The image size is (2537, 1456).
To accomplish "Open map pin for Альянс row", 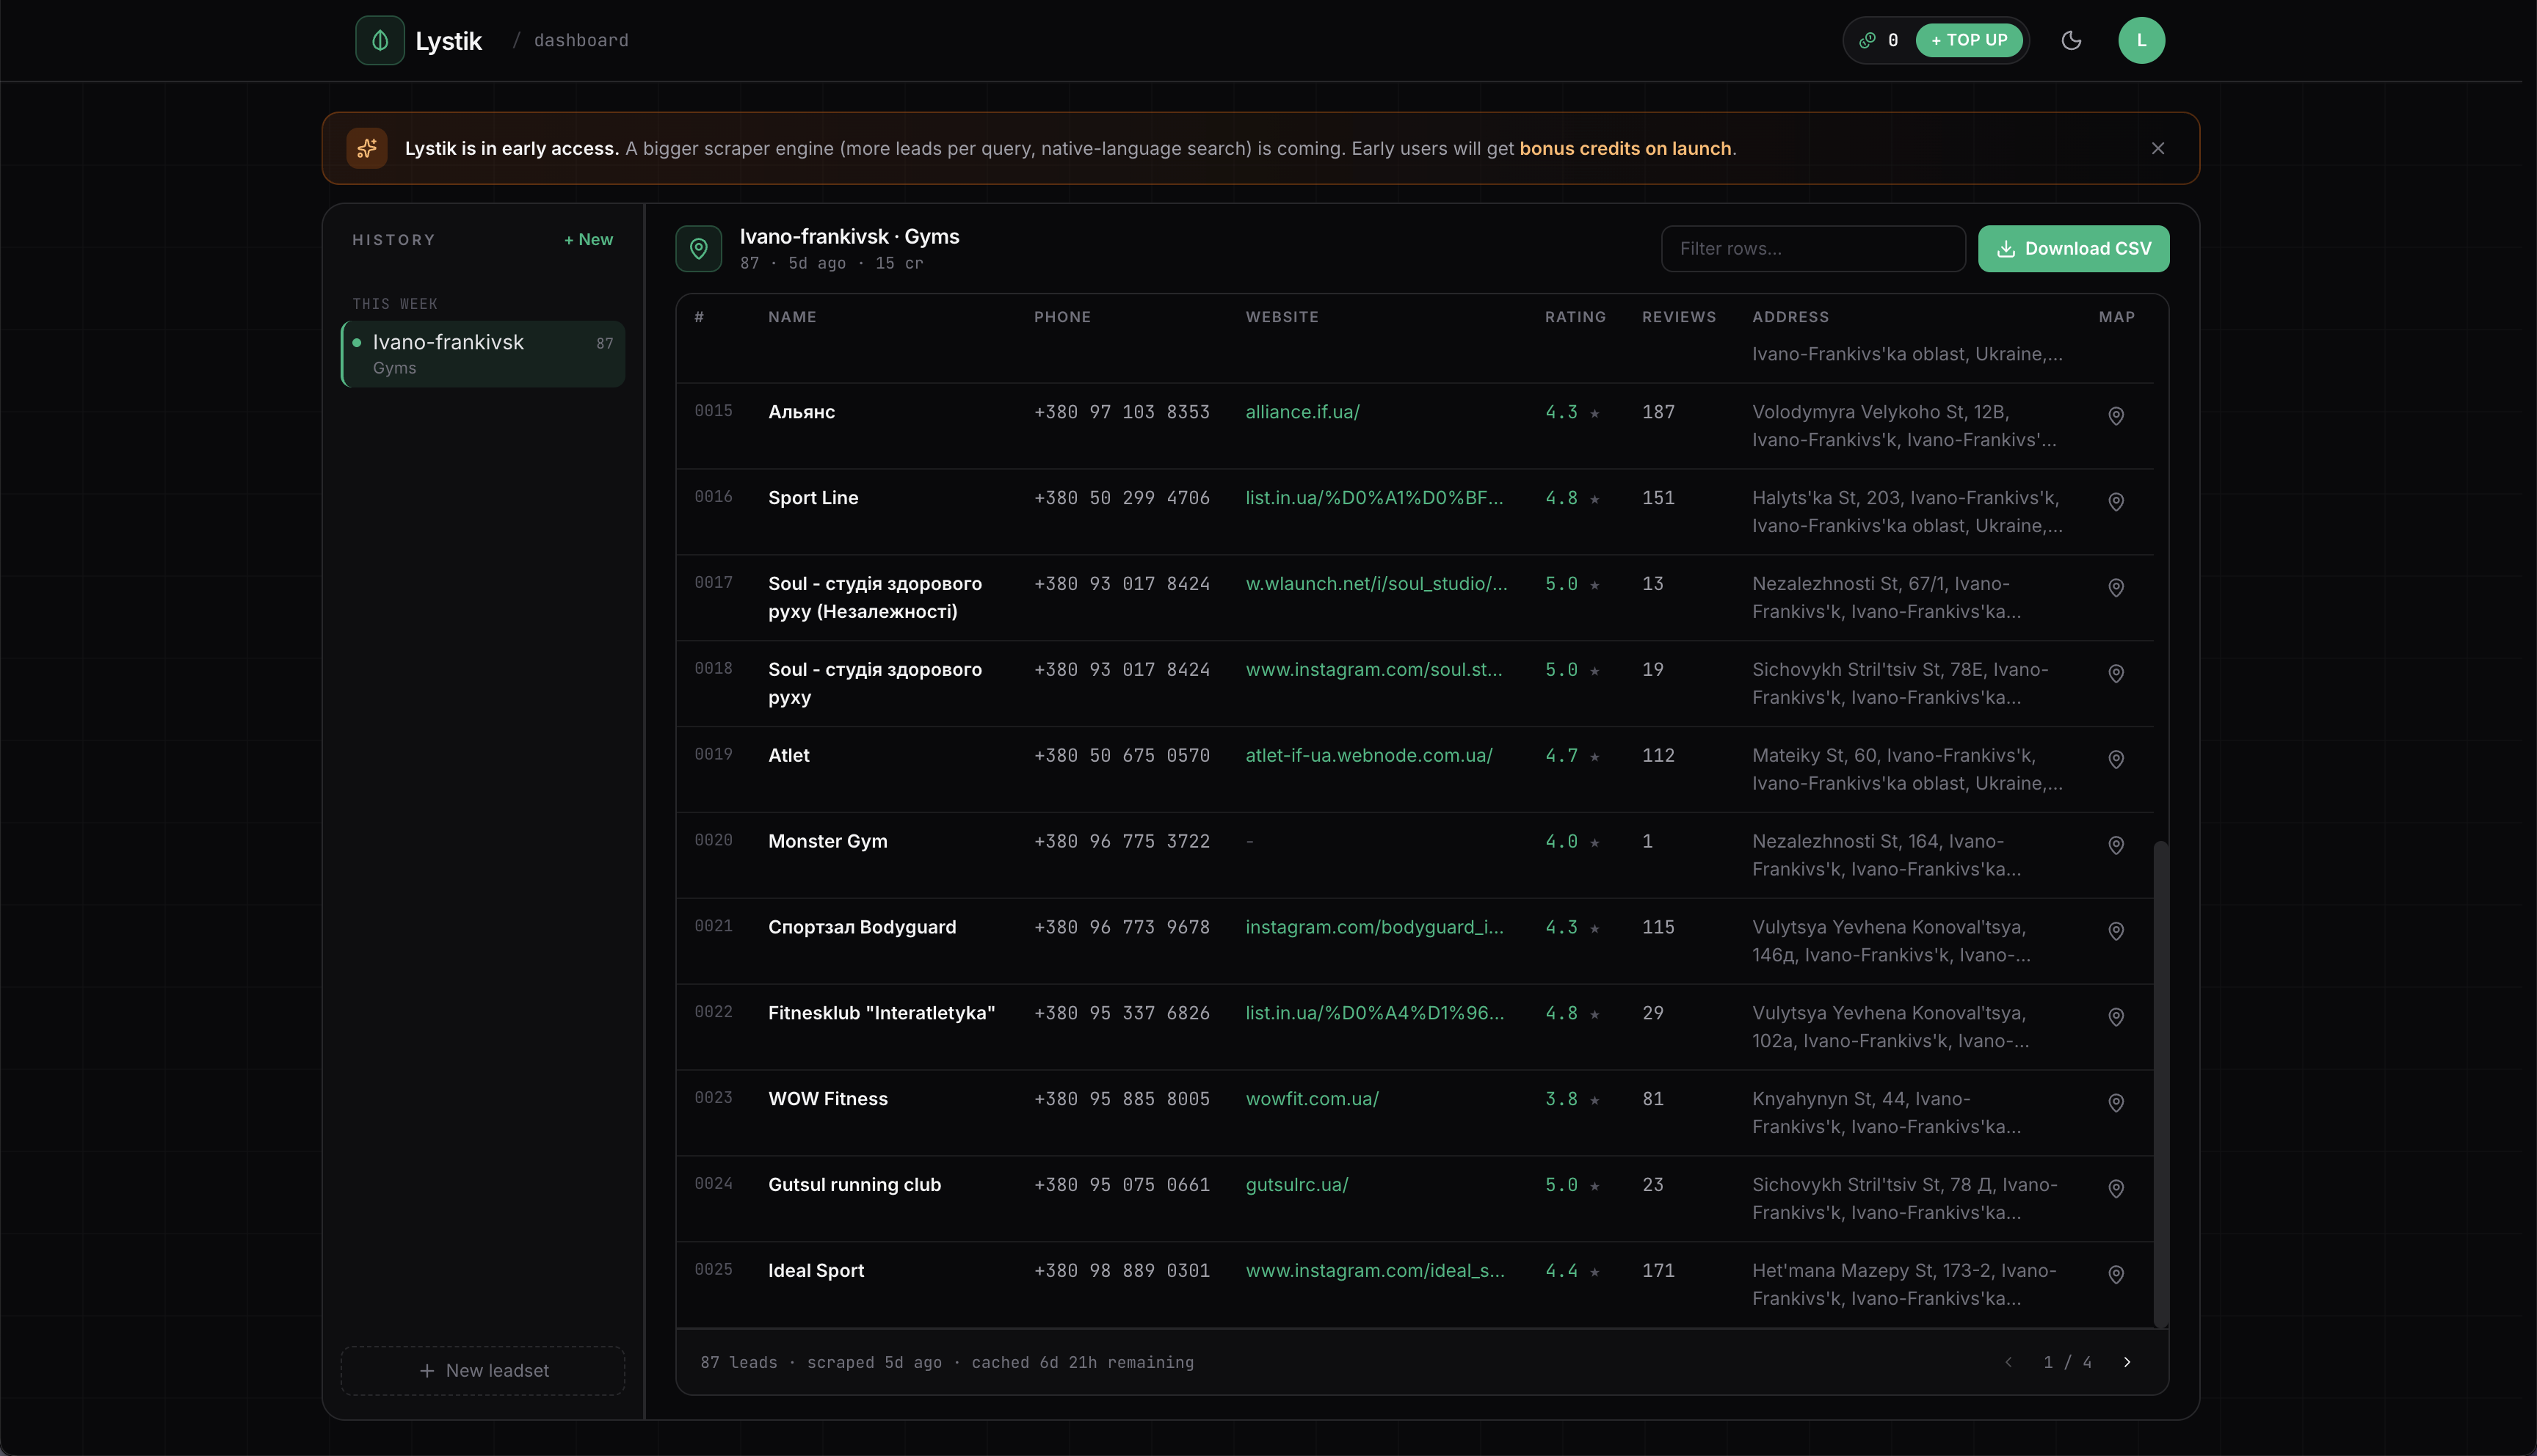I will (2115, 416).
